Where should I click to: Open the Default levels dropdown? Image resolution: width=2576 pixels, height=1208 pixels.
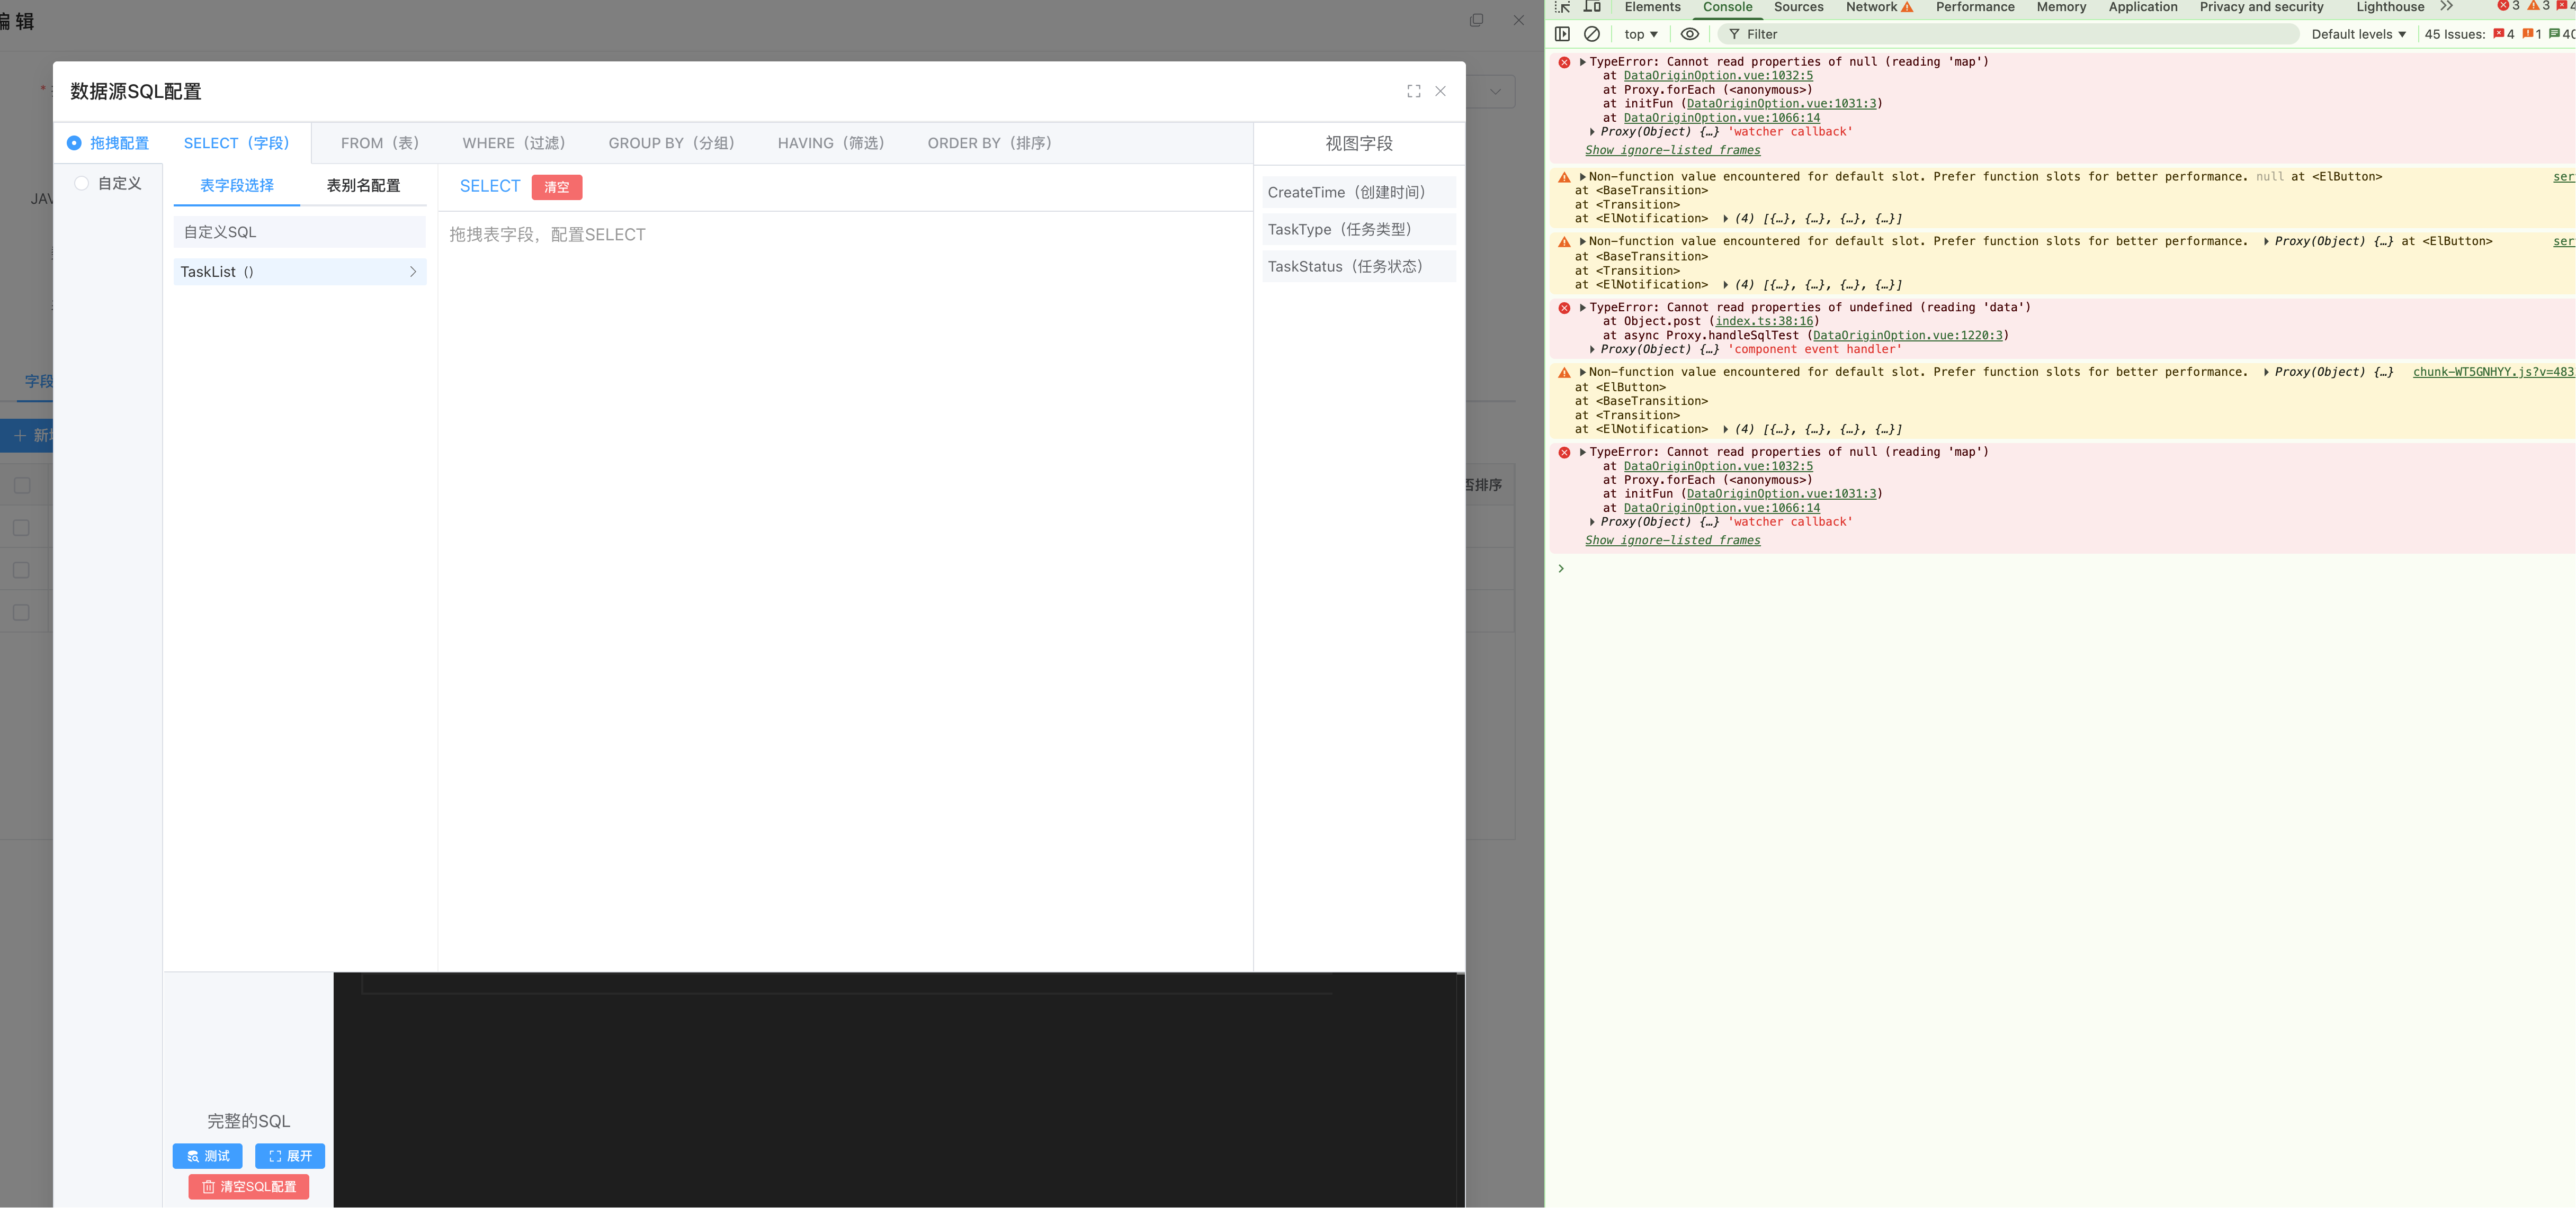(x=2358, y=34)
